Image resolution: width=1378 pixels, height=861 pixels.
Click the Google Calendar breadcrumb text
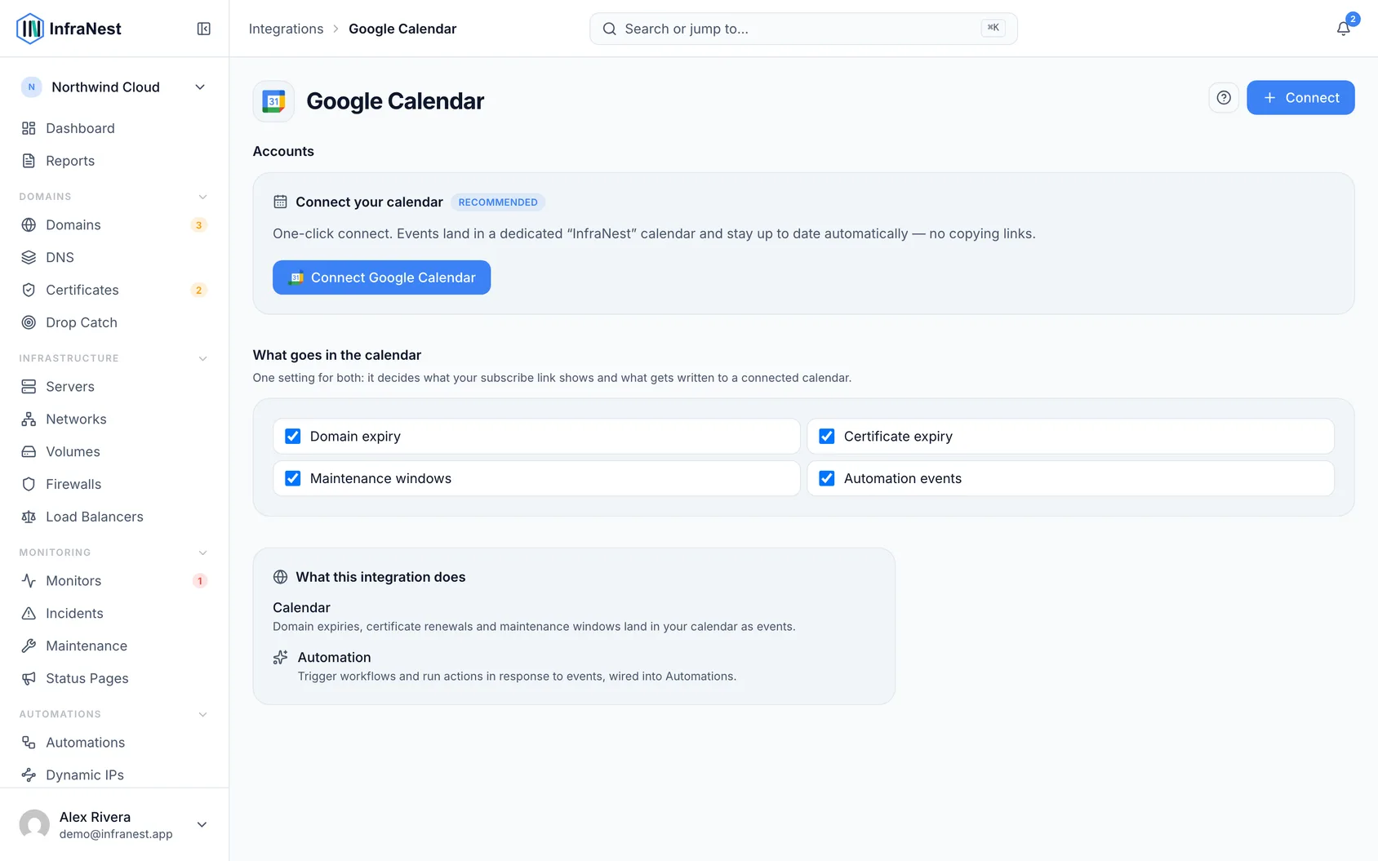pos(402,29)
